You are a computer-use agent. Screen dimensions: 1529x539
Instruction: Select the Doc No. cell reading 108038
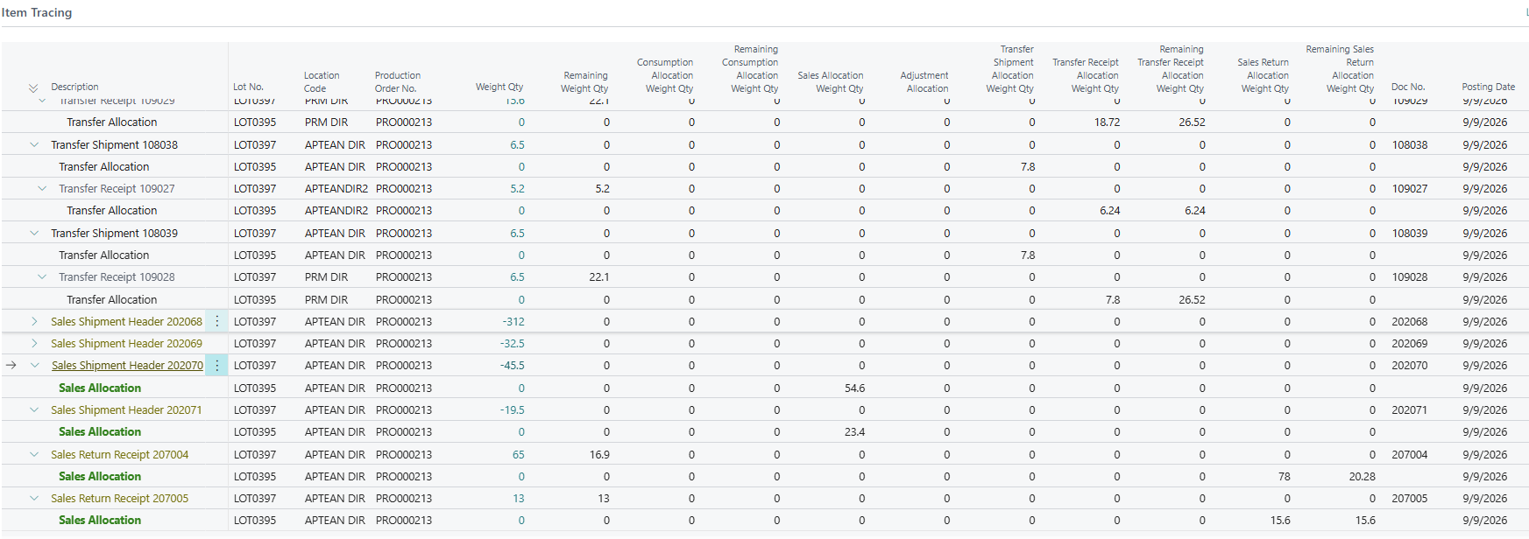coord(1409,144)
